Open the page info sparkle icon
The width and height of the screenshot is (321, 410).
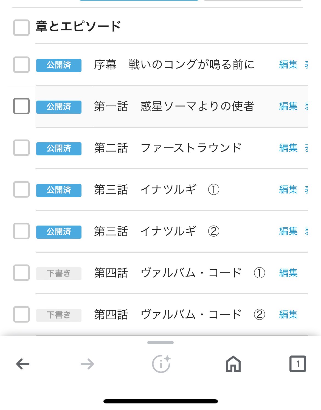coord(161,364)
